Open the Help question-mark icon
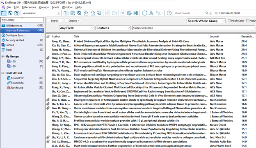The width and height of the screenshot is (256, 148). [x=169, y=13]
